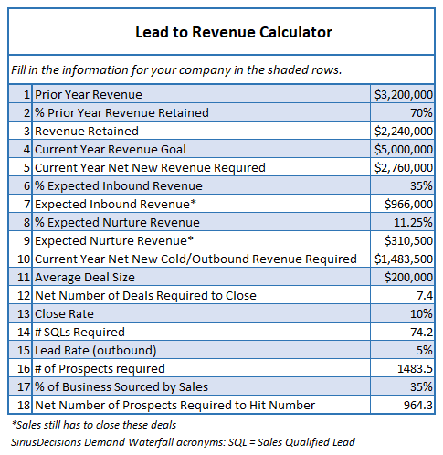This screenshot has width=443, height=455.
Task: Select Current Year Net New Revenue Required label
Action: tap(150, 167)
